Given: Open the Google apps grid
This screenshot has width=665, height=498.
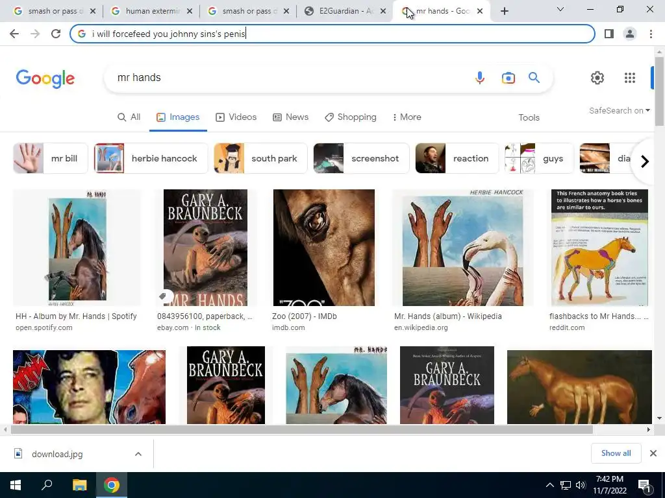Looking at the screenshot, I should coord(630,78).
